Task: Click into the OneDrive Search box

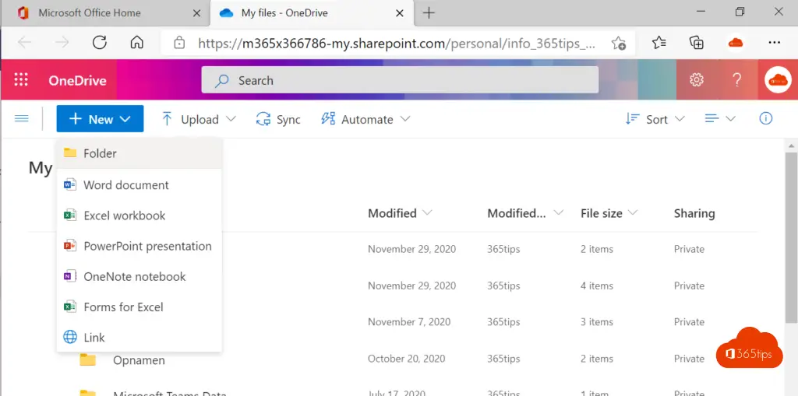Action: (400, 80)
